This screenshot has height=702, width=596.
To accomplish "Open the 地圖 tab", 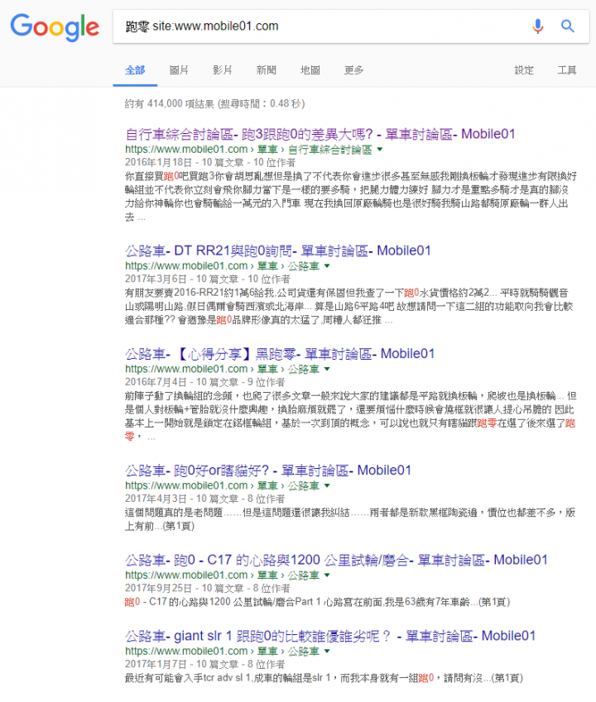I will point(310,70).
